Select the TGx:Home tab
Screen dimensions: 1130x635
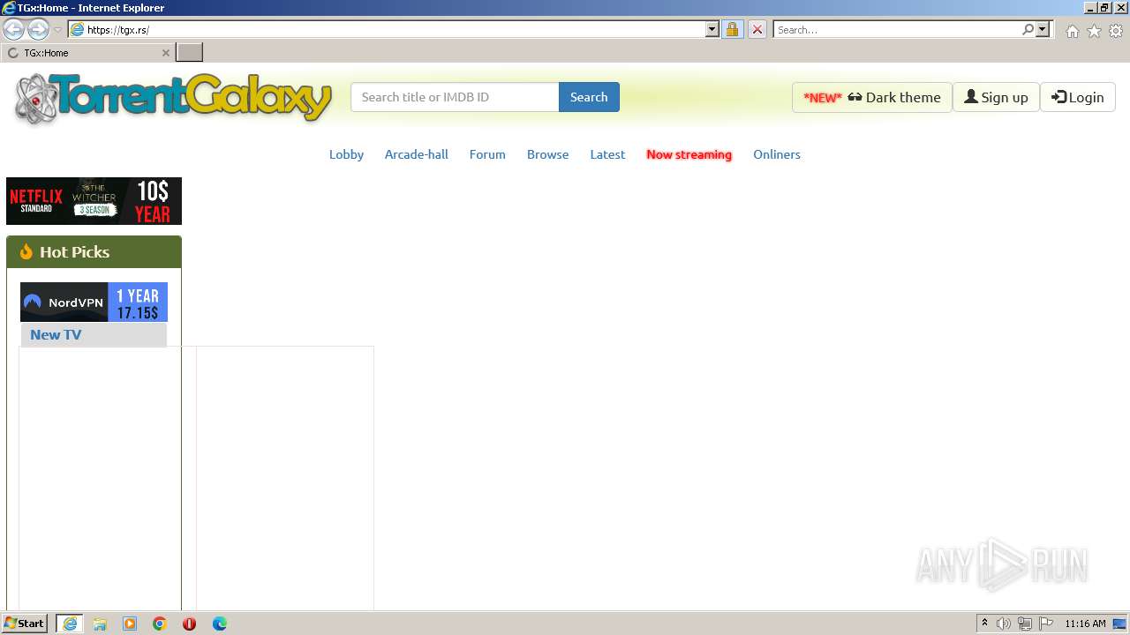pyautogui.click(x=85, y=53)
